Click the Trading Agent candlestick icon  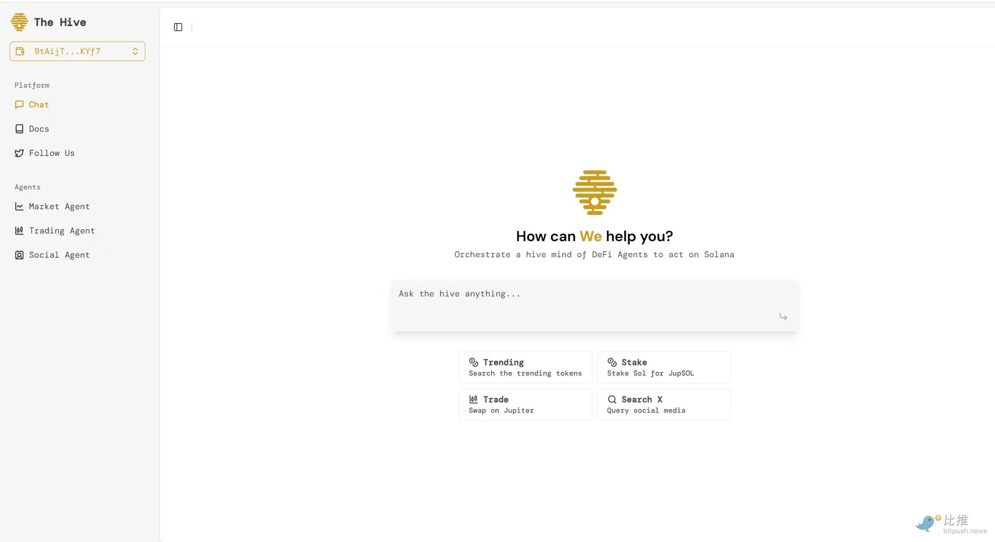[x=19, y=231]
